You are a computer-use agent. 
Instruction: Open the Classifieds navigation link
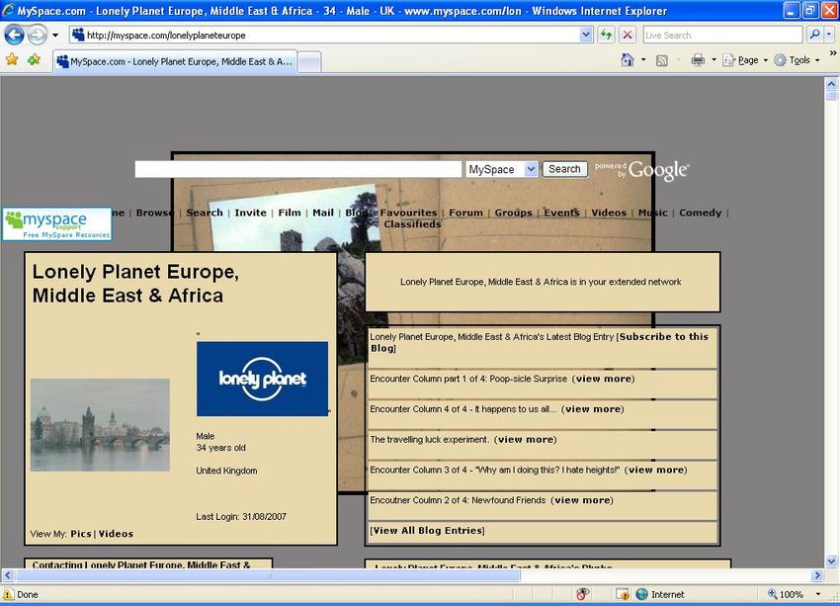(412, 224)
